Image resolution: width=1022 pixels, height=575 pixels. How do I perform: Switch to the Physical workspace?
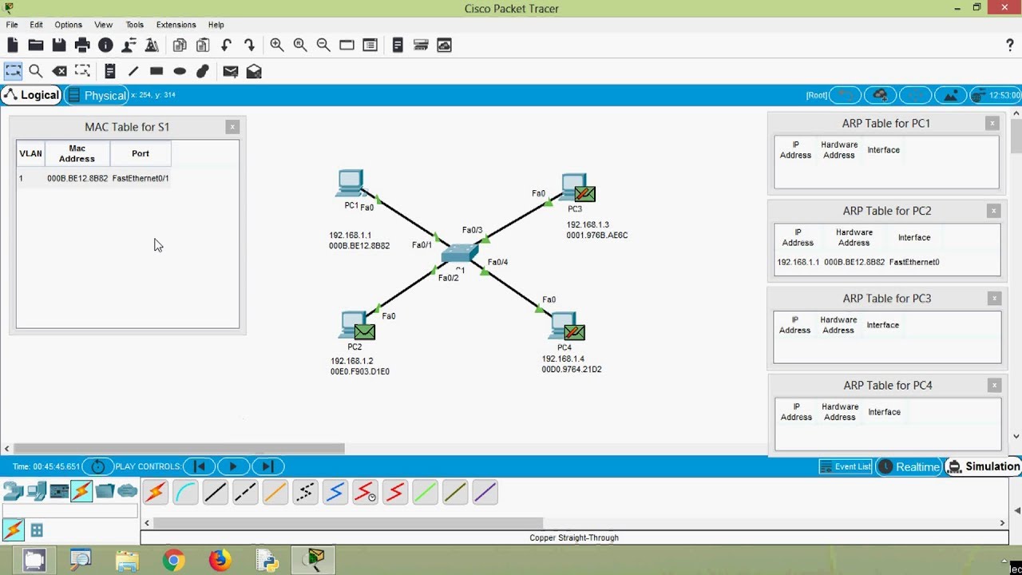pyautogui.click(x=97, y=95)
